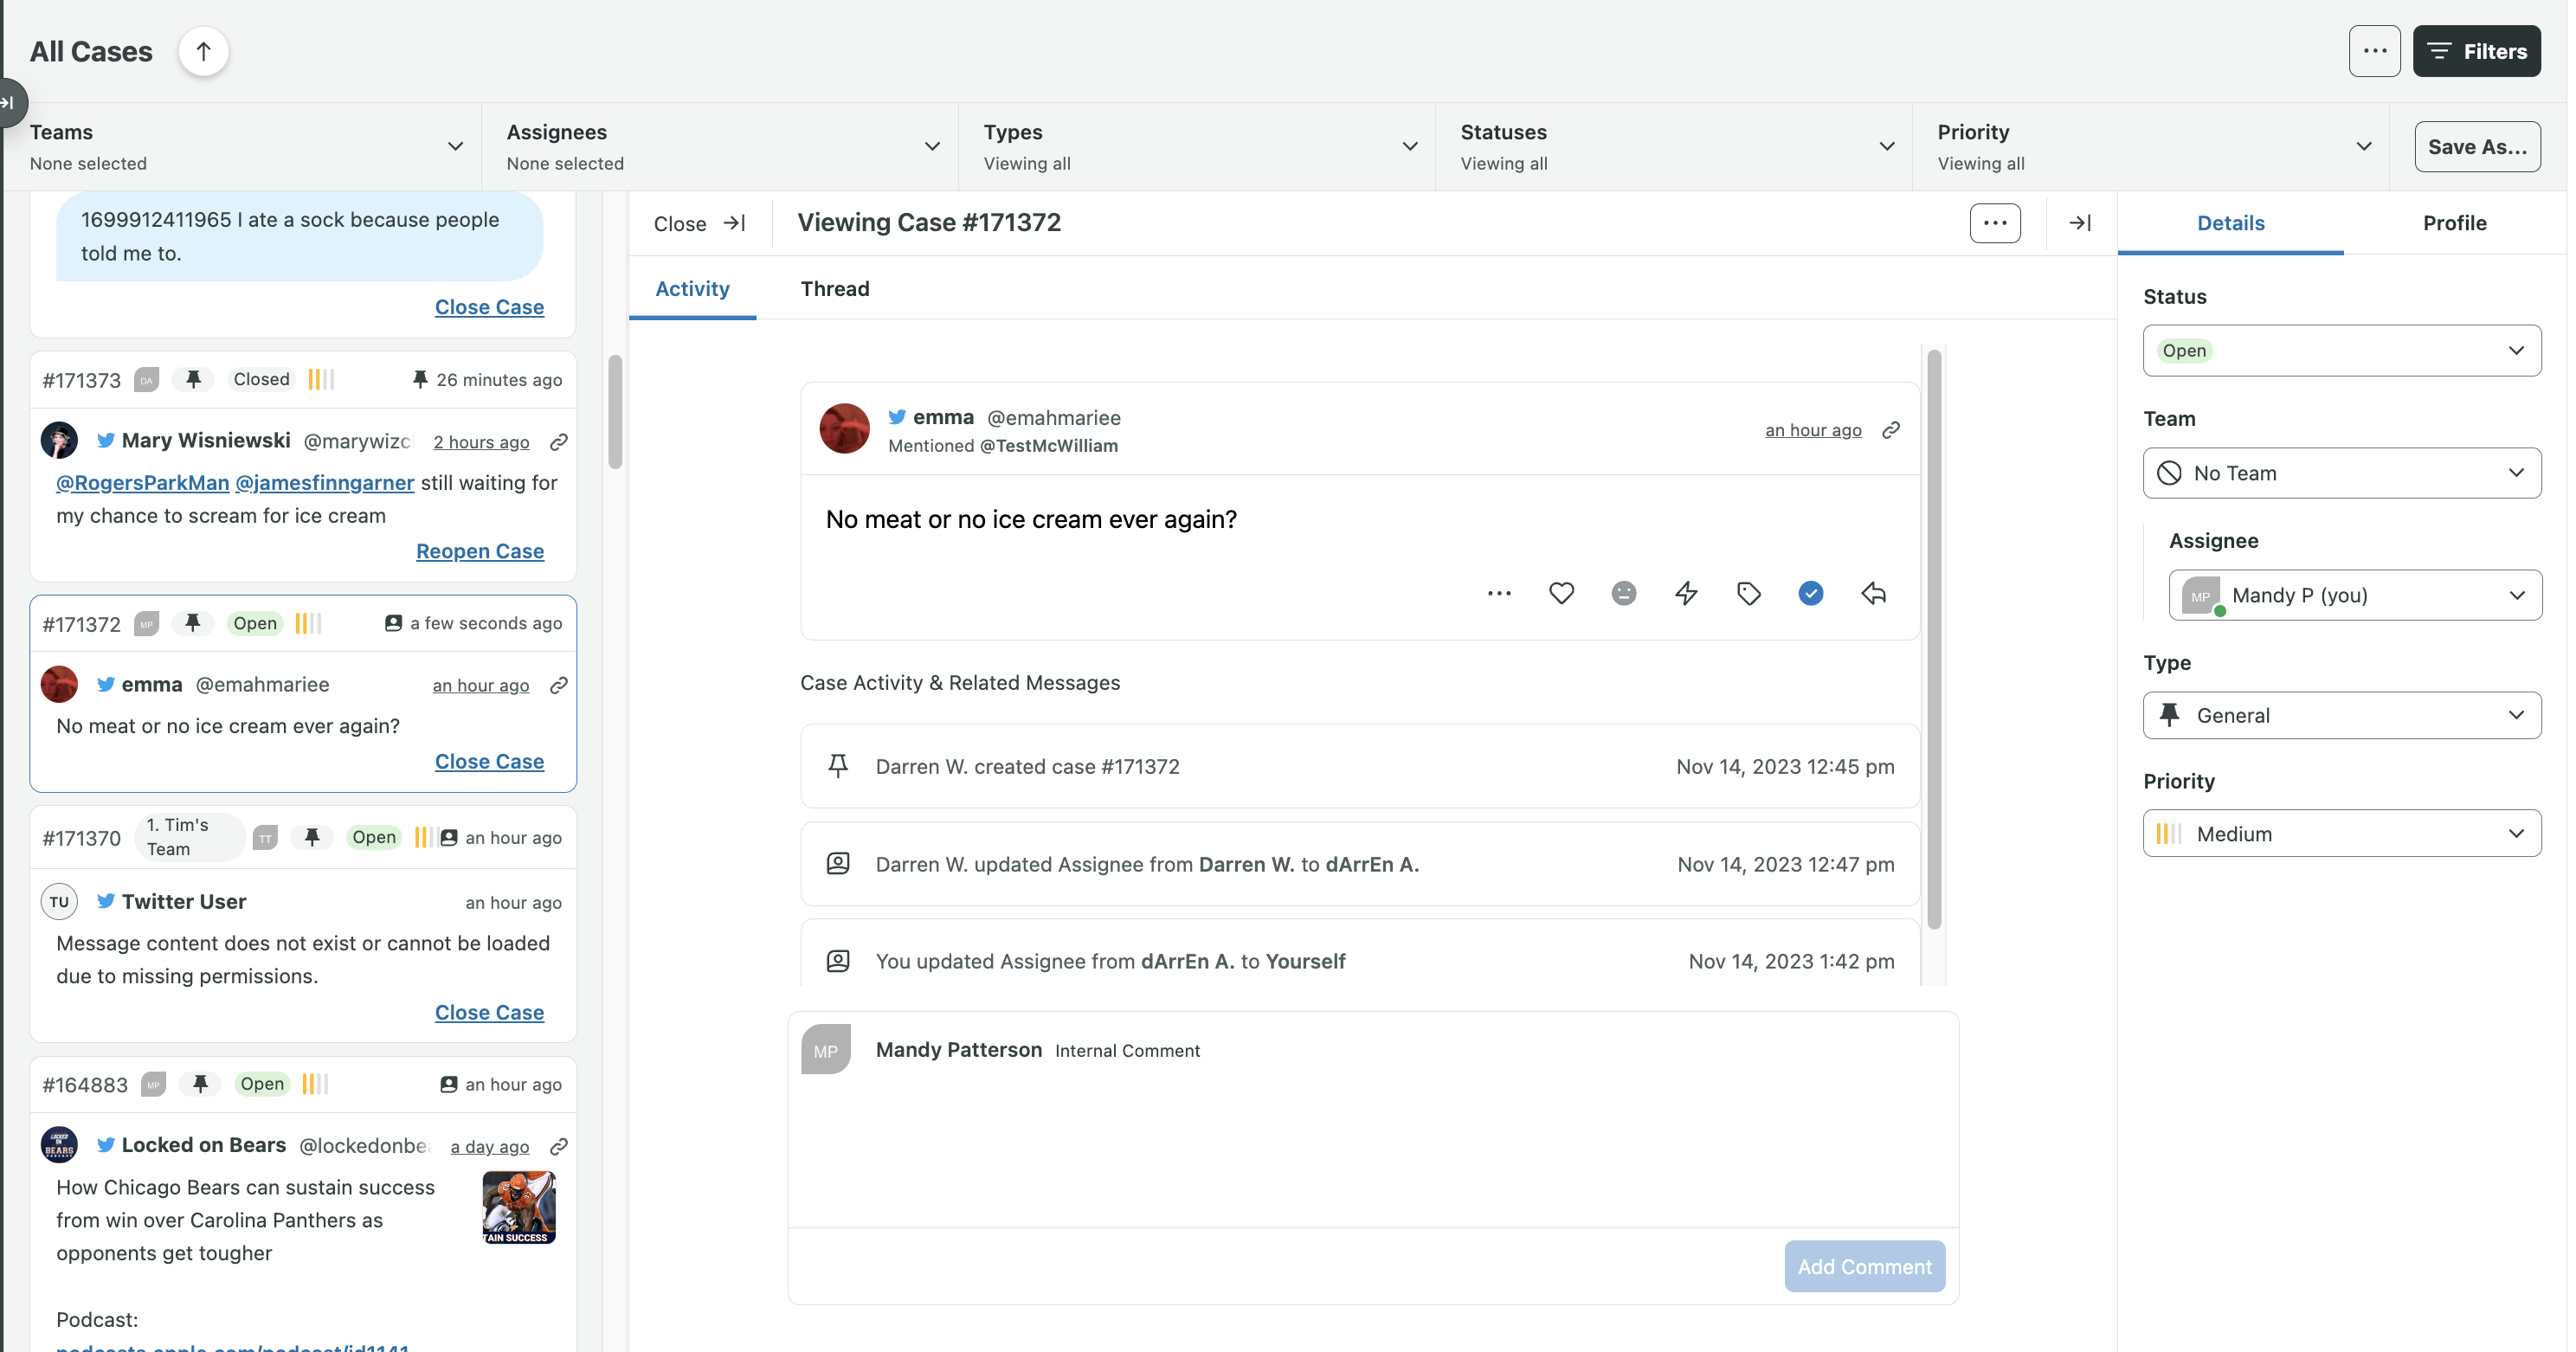This screenshot has width=2576, height=1352.
Task: Click the priority bars indicator on case #164883
Action: pos(315,1084)
